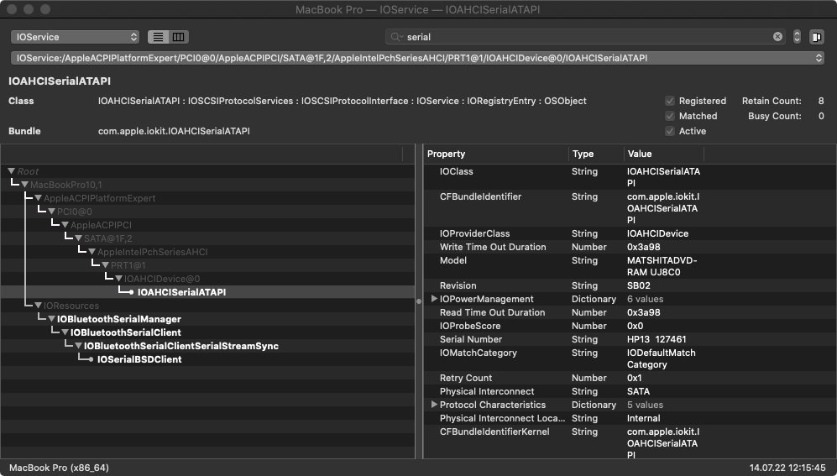Screen dimensions: 837x476
Task: Toggle the inspector sidebar panel icon
Action: coord(816,37)
